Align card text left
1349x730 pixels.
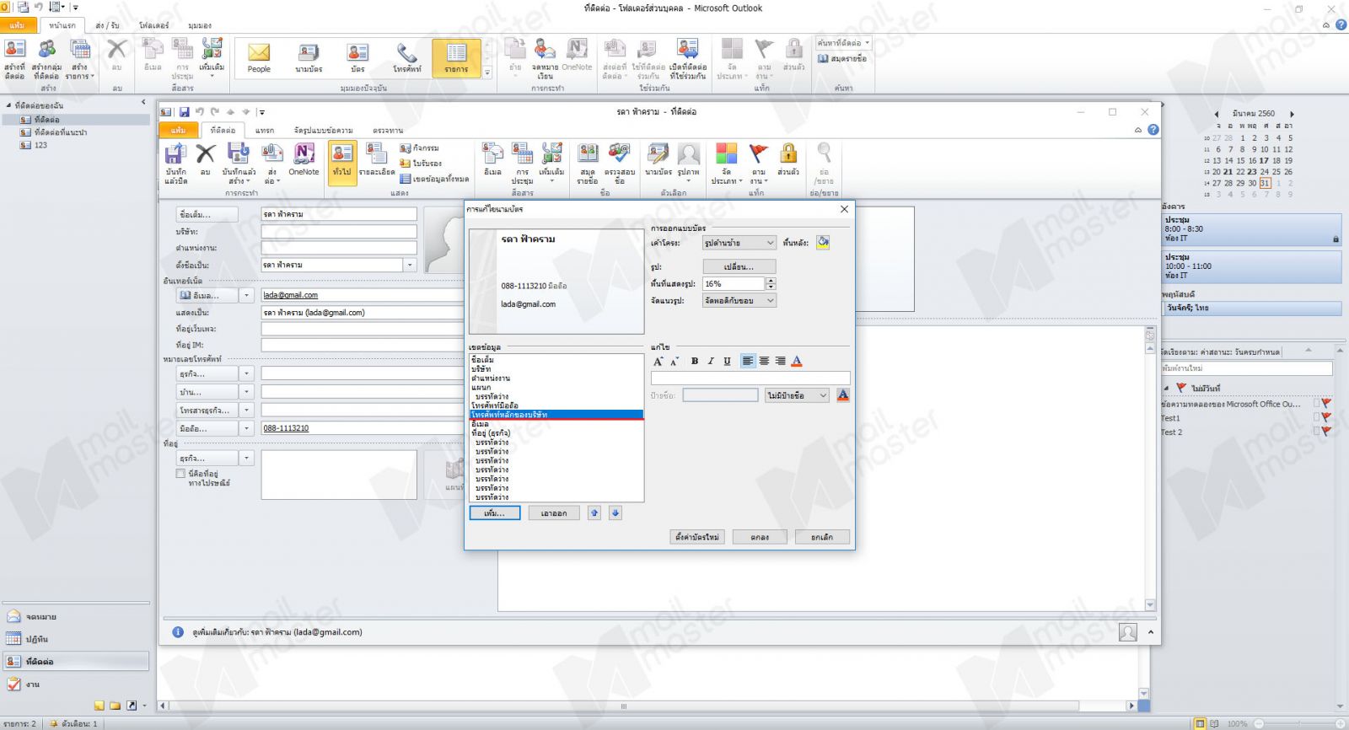pos(748,361)
